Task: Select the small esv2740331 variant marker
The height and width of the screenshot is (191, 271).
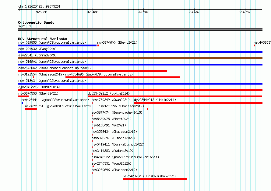Action: pyautogui.click(x=93, y=166)
